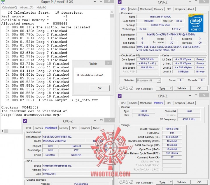Open Help(H) menu in Super PI
The image size is (210, 185).
click(41, 8)
